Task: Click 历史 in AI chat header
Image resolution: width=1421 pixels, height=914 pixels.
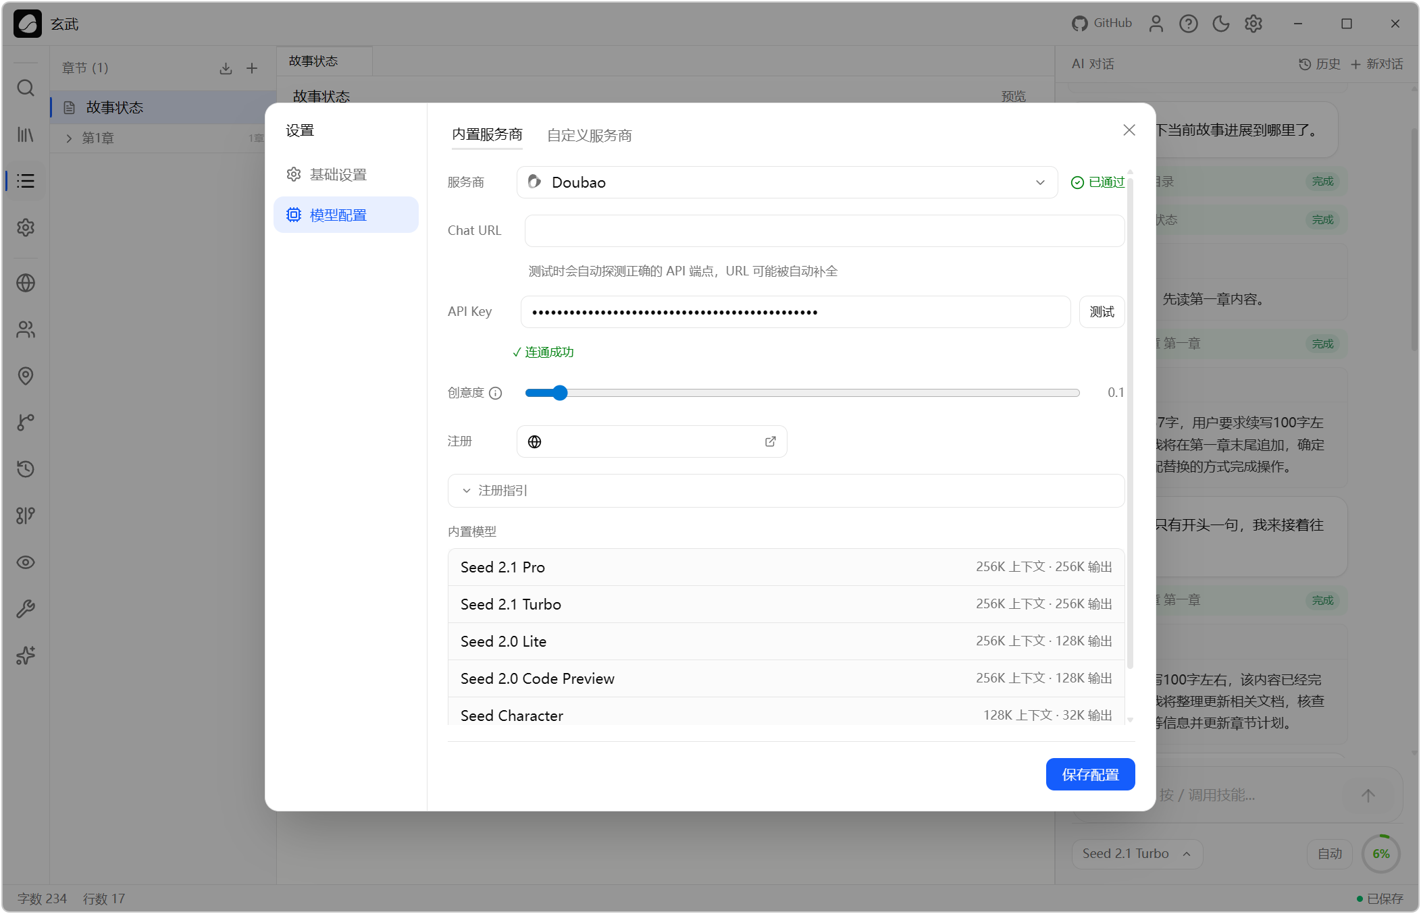Action: pyautogui.click(x=1320, y=64)
